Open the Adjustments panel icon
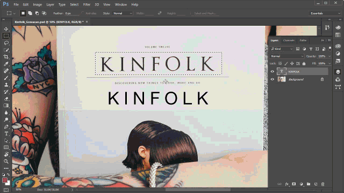This screenshot has height=193, width=344. tap(338, 54)
